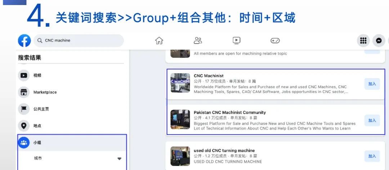Click the 地点 location pin icon
The height and width of the screenshot is (170, 389).
[x=24, y=126]
